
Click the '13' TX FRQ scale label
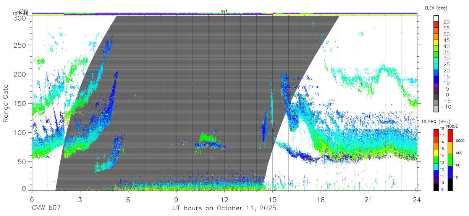(442, 163)
